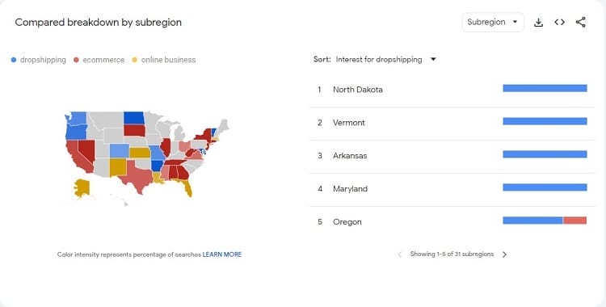The height and width of the screenshot is (307, 606).
Task: Go to next page of subregions
Action: (x=504, y=254)
